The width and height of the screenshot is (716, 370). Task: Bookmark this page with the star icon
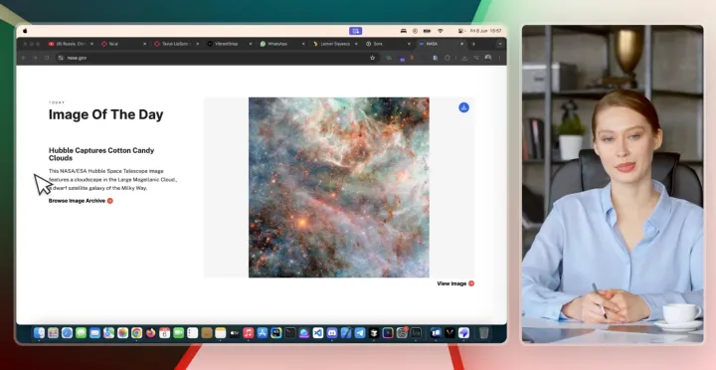pos(372,58)
